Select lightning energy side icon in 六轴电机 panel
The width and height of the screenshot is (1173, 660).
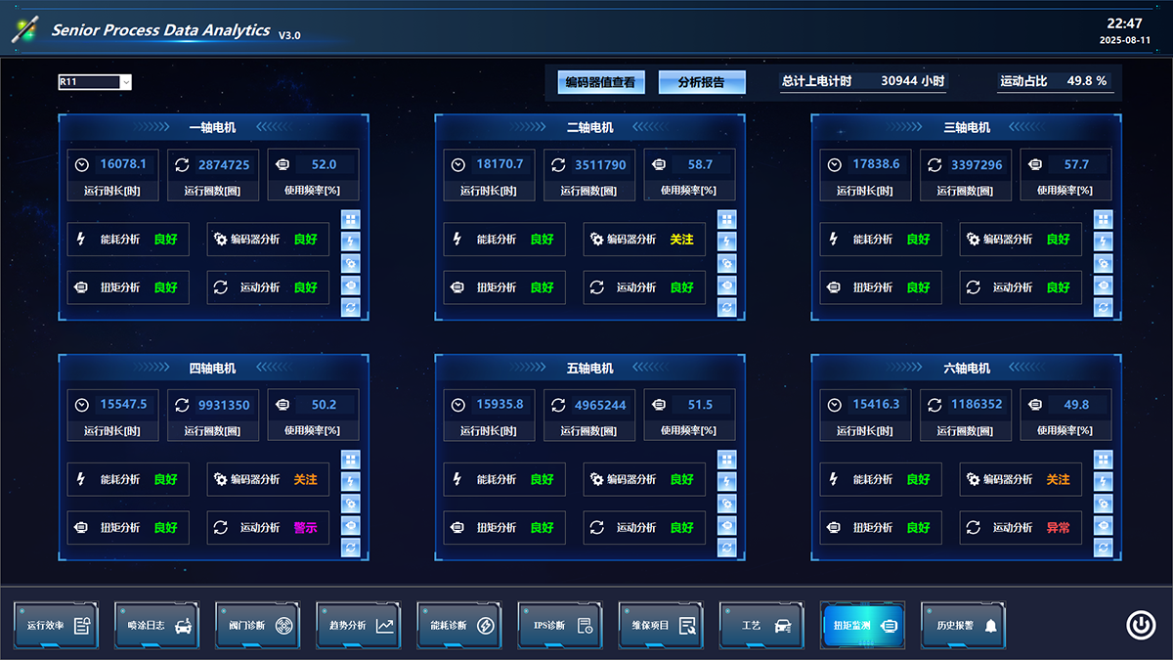click(1103, 482)
